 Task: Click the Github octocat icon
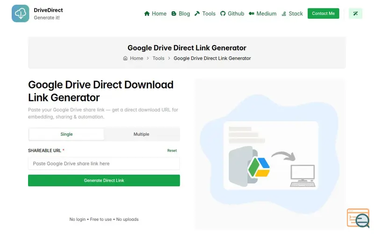(223, 14)
